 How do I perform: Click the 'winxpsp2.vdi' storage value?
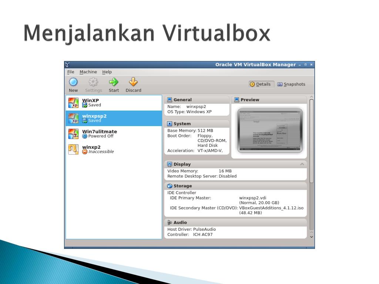pyautogui.click(x=252, y=198)
